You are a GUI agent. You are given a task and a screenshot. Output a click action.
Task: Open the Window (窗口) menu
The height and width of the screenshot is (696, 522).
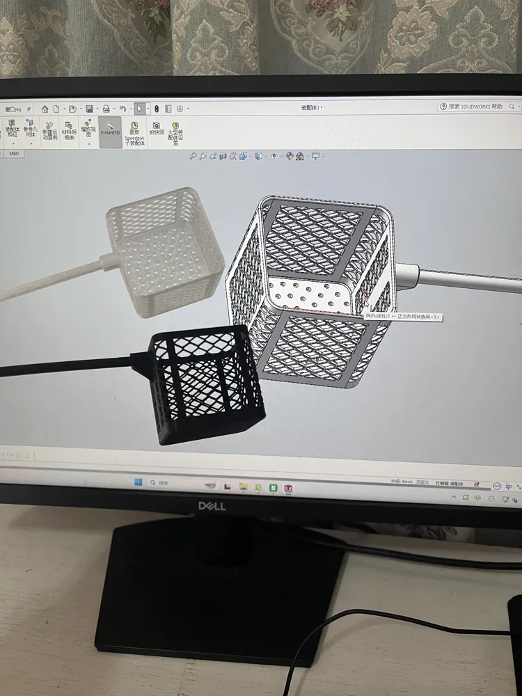(x=13, y=109)
